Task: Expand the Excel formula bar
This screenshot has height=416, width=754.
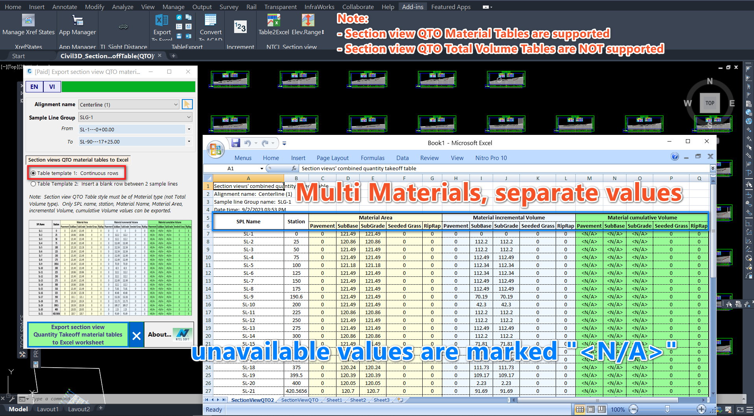Action: tap(713, 168)
